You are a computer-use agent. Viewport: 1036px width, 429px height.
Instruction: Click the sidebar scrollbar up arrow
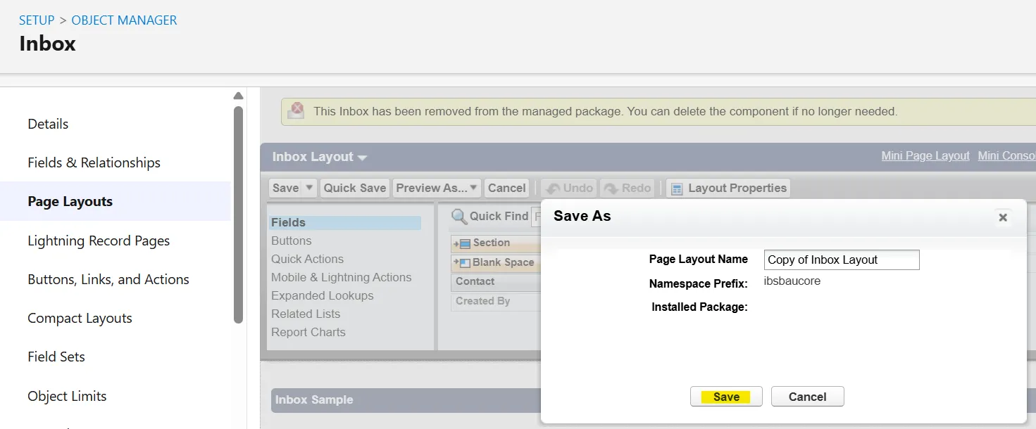click(x=238, y=96)
